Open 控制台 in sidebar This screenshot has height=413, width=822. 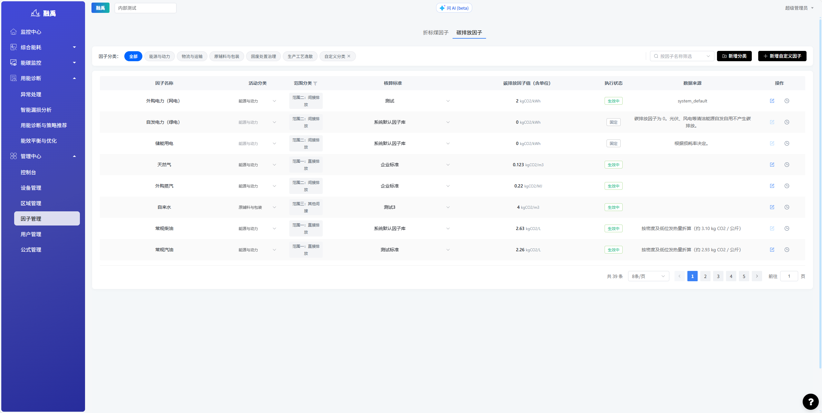click(28, 172)
